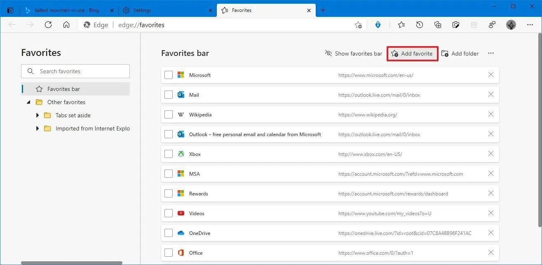Image resolution: width=542 pixels, height=265 pixels.
Task: Open the Rewards favorite title
Action: 199,193
